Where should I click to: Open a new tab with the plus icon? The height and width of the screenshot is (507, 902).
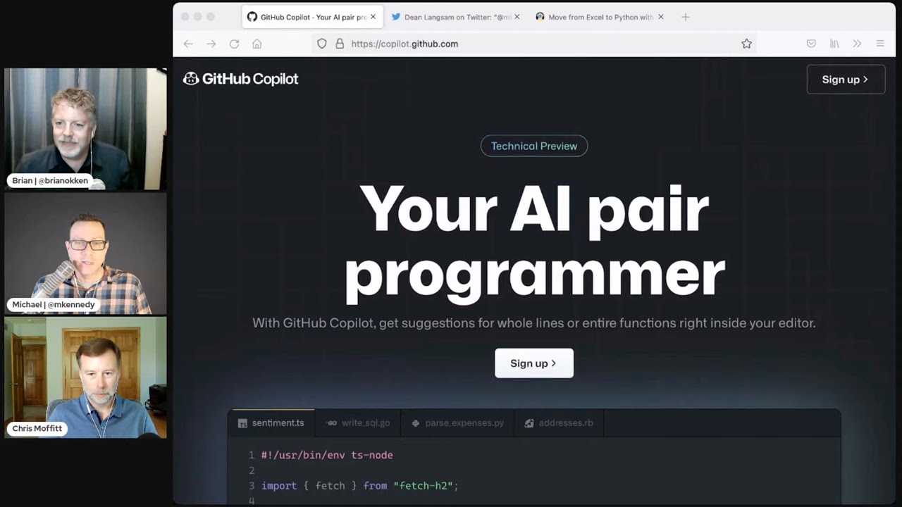(686, 17)
